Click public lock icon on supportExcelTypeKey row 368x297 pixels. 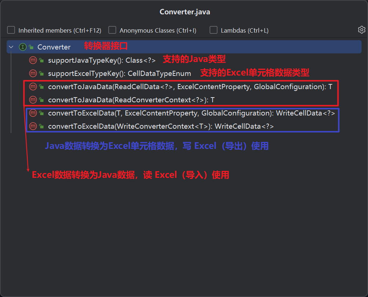point(41,73)
